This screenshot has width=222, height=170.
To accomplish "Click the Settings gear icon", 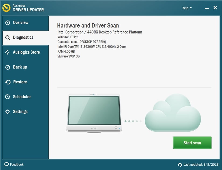I will (x=8, y=112).
